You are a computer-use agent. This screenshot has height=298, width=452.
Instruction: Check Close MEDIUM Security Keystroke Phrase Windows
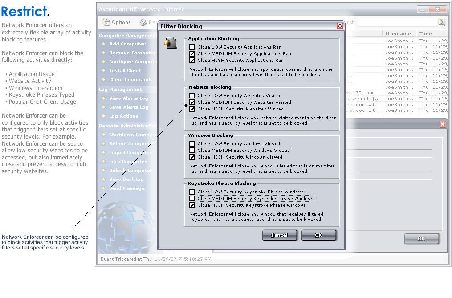(192, 199)
